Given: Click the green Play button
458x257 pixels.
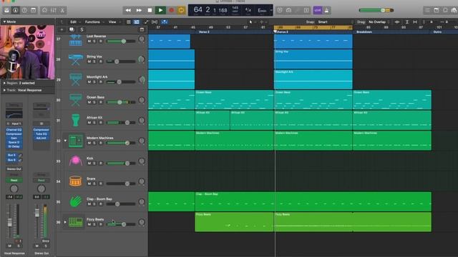Looking at the screenshot, I should pyautogui.click(x=160, y=10).
